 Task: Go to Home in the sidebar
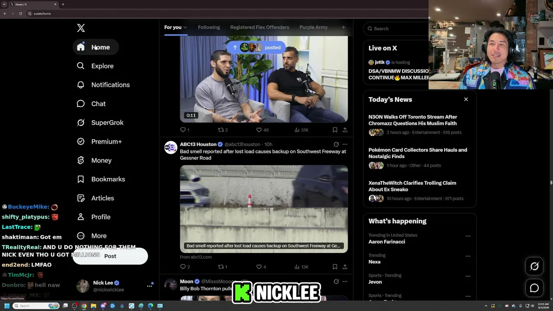pyautogui.click(x=95, y=47)
